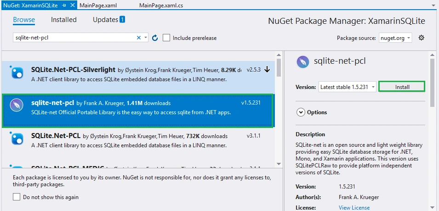Click the SQLite.Net-PCL-Silverlight package icon

pos(17,72)
